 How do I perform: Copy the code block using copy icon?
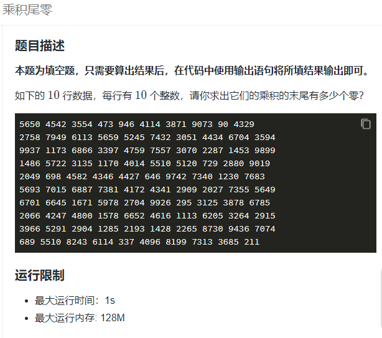366,124
